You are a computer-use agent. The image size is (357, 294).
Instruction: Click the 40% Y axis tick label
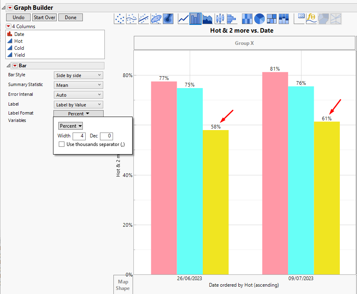(127, 175)
